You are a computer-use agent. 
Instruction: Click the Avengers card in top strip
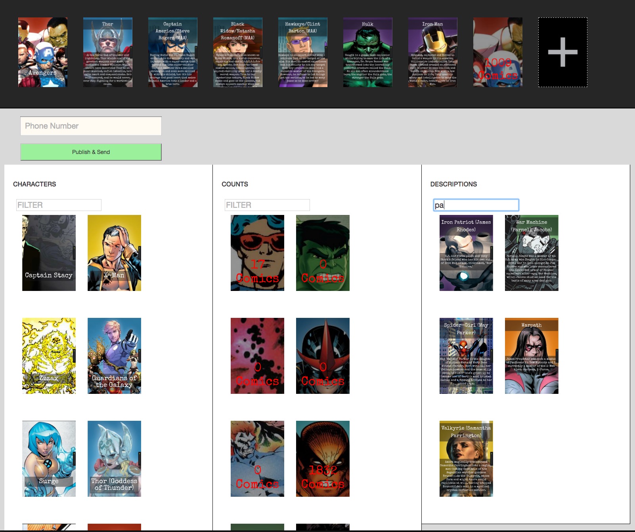pyautogui.click(x=43, y=52)
